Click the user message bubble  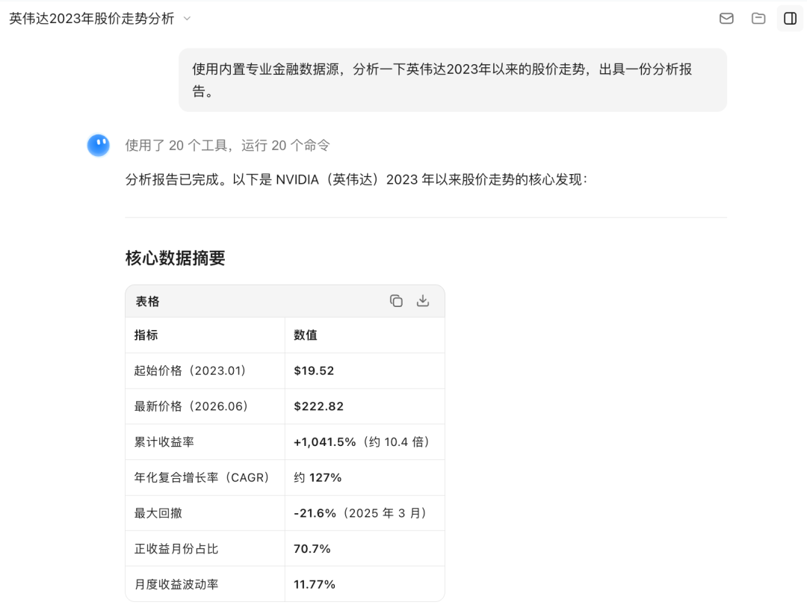point(452,80)
